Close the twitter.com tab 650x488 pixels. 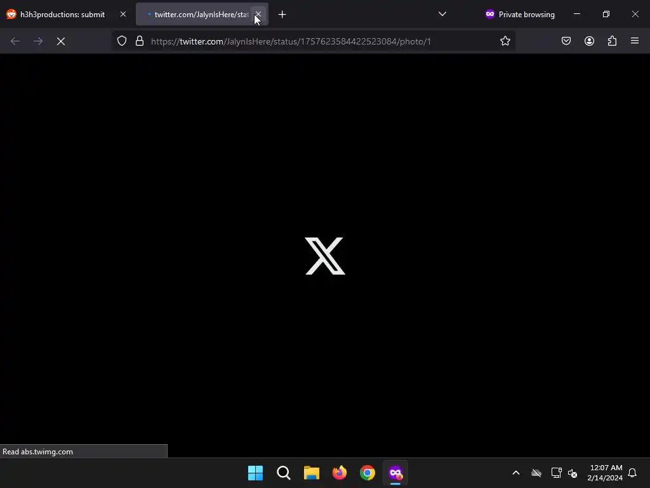258,14
